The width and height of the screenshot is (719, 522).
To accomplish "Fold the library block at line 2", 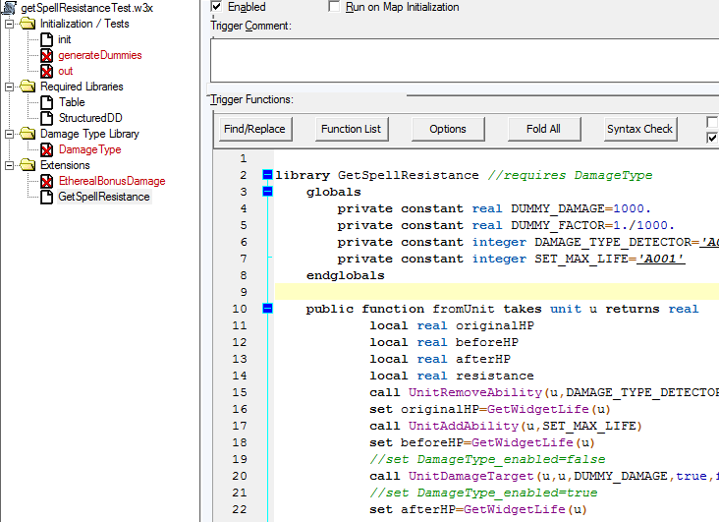I will point(267,174).
